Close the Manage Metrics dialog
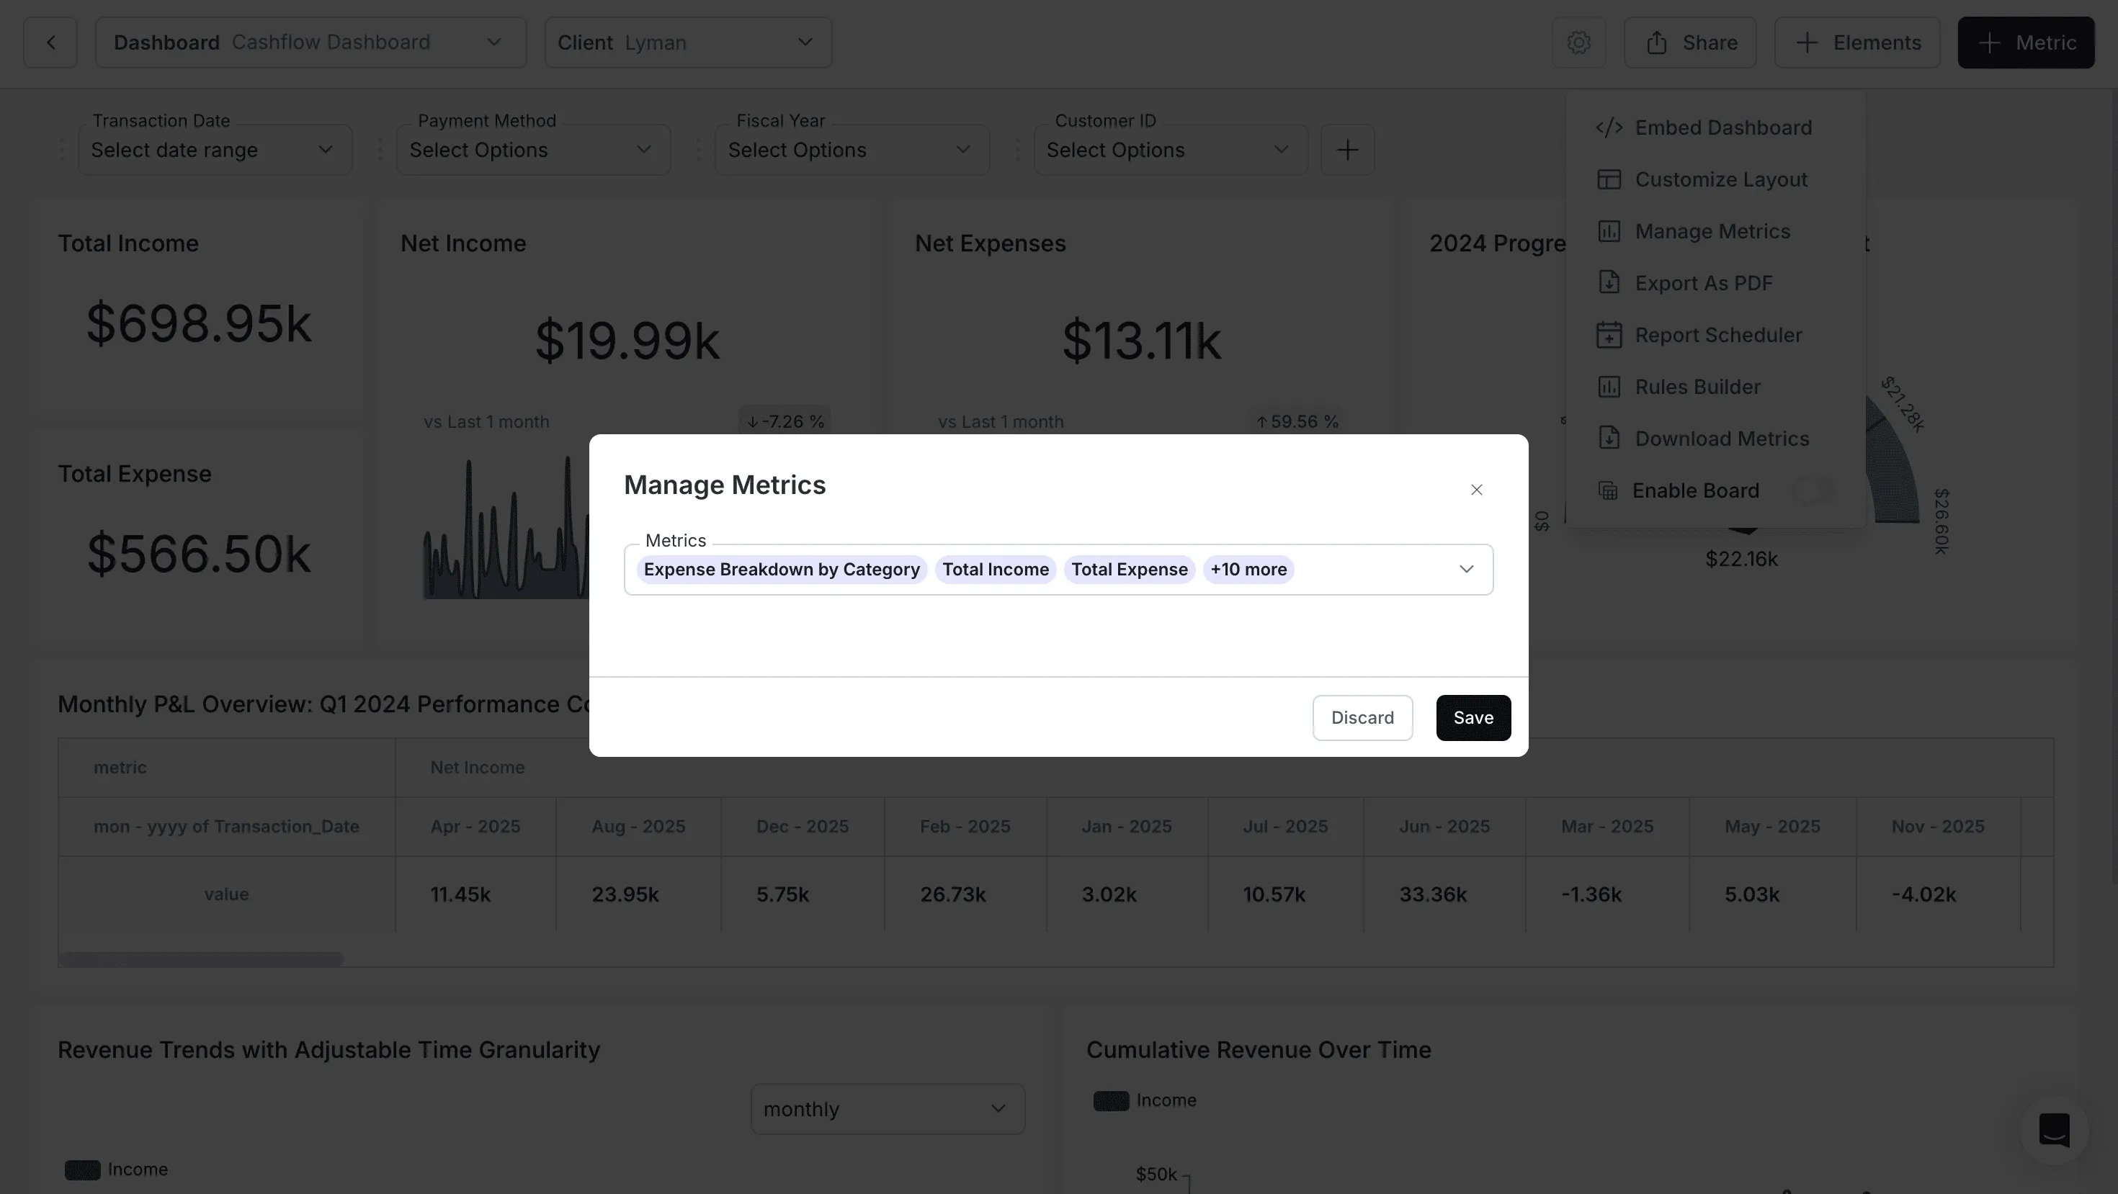 coord(1477,490)
